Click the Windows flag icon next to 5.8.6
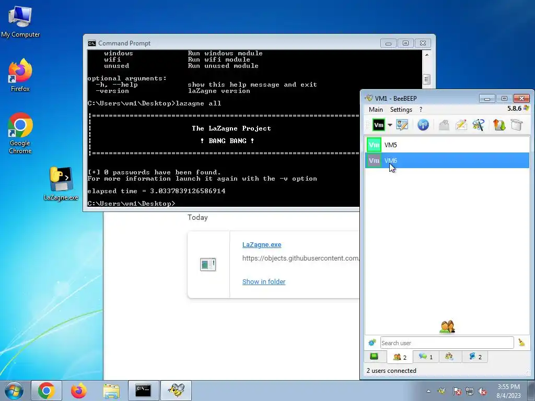Screen dimensions: 535x401 [526, 108]
